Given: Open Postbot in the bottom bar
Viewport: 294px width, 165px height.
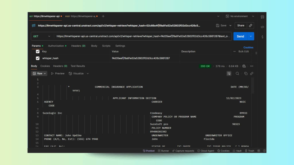Looking at the screenshot, I should pyautogui.click(x=148, y=151).
